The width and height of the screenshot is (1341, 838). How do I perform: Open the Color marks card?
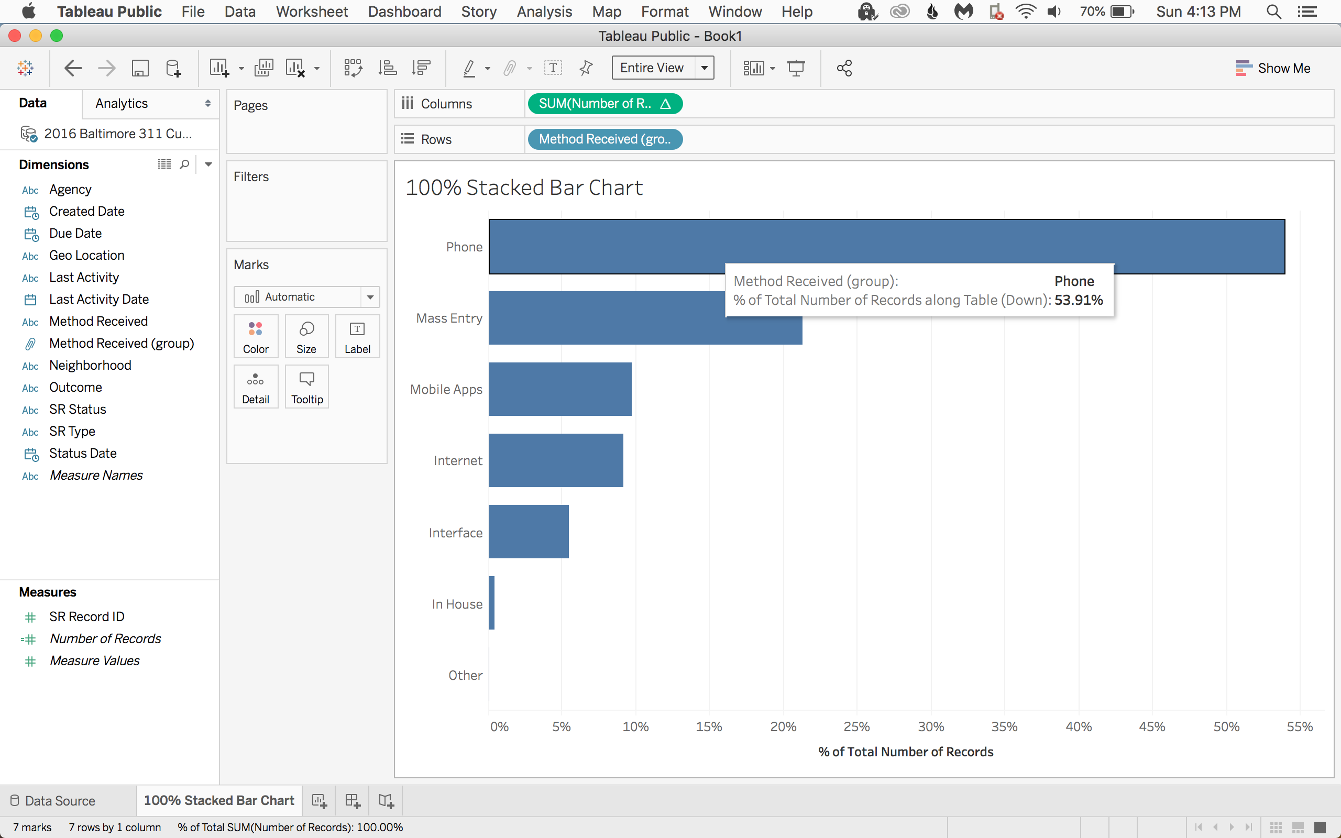(256, 336)
